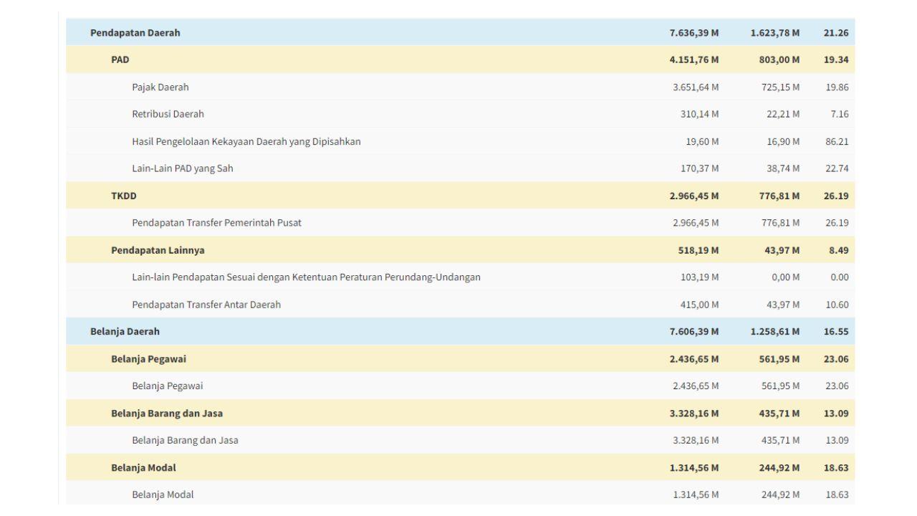917x516 pixels.
Task: Click the bold Belanja Modal category heading
Action: point(143,468)
